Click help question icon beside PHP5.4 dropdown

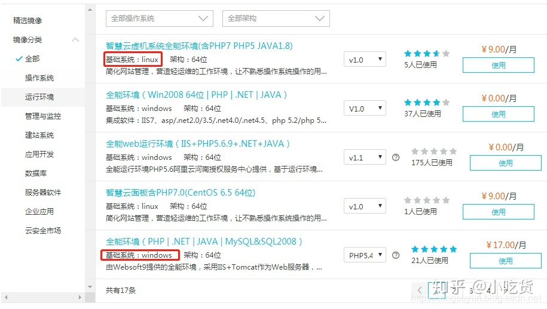coord(396,255)
